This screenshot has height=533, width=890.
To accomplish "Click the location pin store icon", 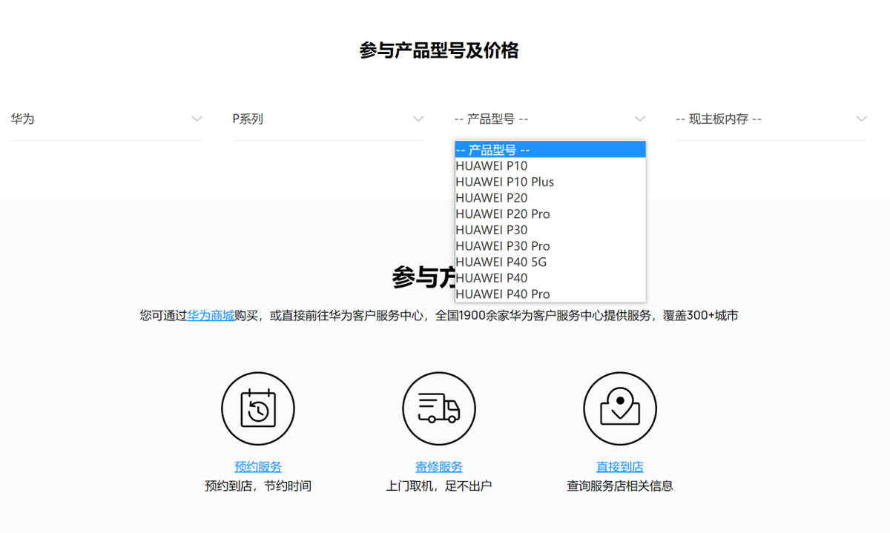I will (x=620, y=408).
